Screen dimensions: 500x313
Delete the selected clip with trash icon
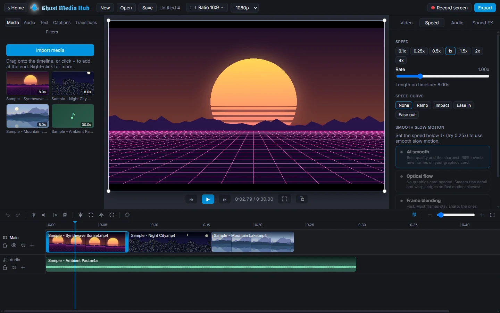click(65, 215)
